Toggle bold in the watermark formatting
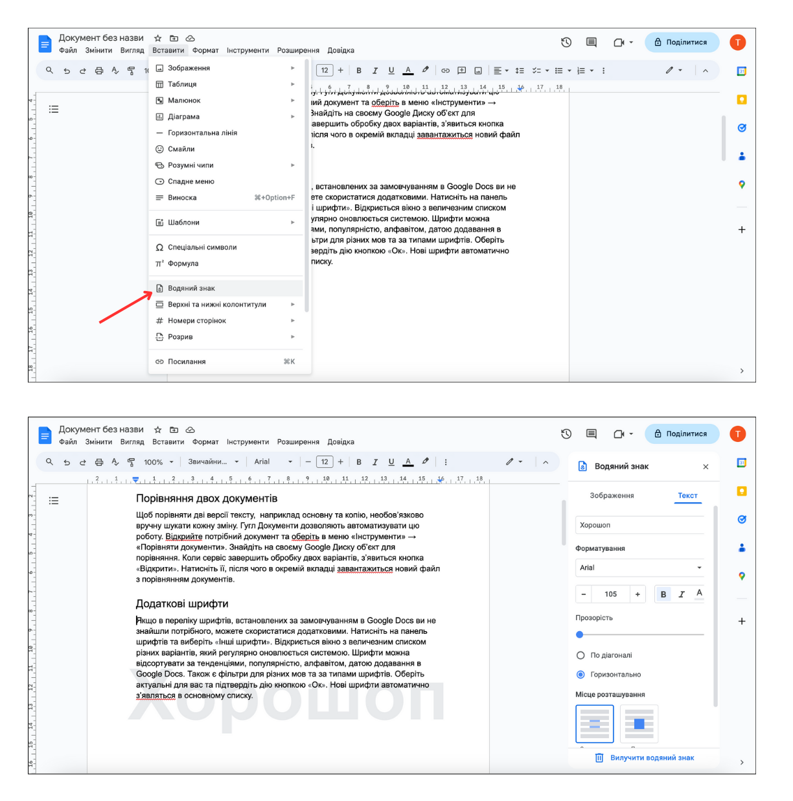Viewport: 793px width, 801px height. pyautogui.click(x=663, y=594)
